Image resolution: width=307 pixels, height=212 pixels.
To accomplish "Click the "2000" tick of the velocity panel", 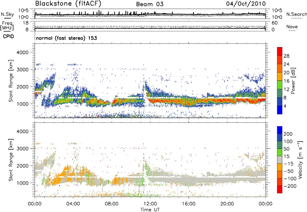I will click(x=22, y=166).
